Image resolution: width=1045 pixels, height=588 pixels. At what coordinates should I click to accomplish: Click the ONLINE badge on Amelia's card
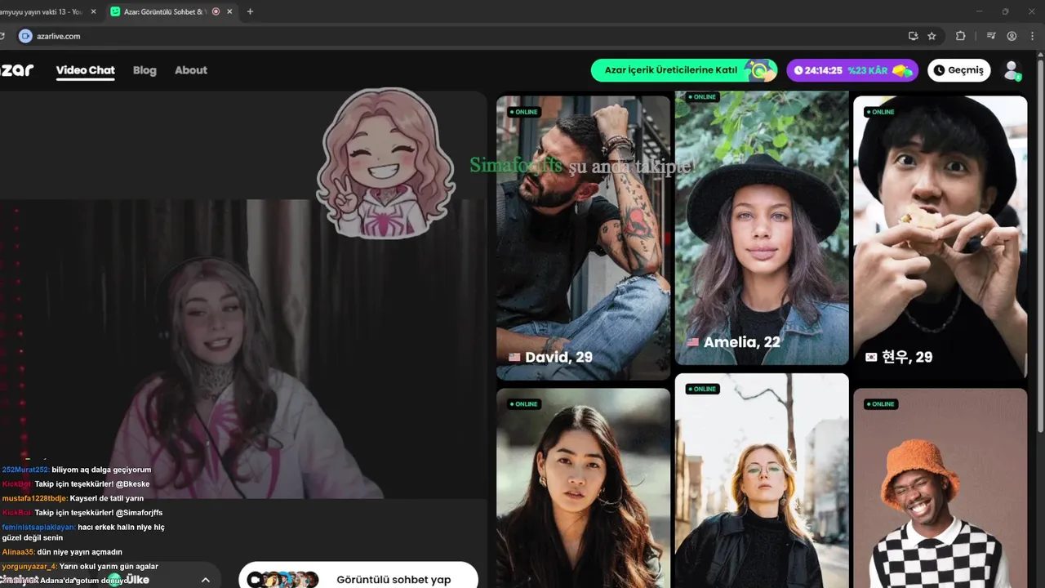(702, 96)
